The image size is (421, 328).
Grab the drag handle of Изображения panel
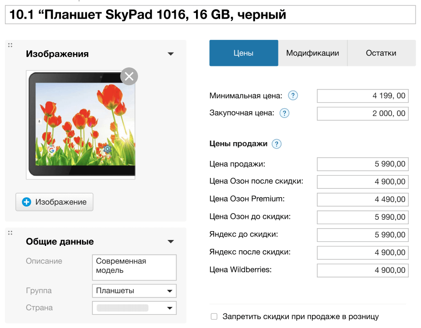coord(10,45)
